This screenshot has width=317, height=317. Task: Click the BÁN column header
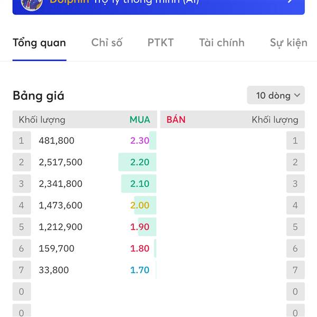[176, 120]
